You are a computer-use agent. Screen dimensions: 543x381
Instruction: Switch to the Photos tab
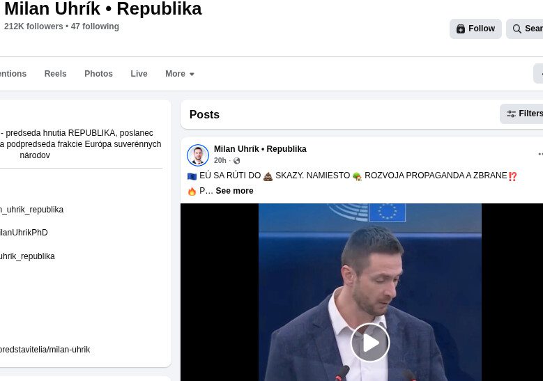click(98, 74)
